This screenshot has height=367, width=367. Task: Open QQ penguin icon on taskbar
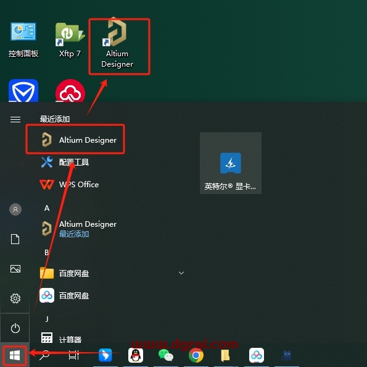pos(136,355)
